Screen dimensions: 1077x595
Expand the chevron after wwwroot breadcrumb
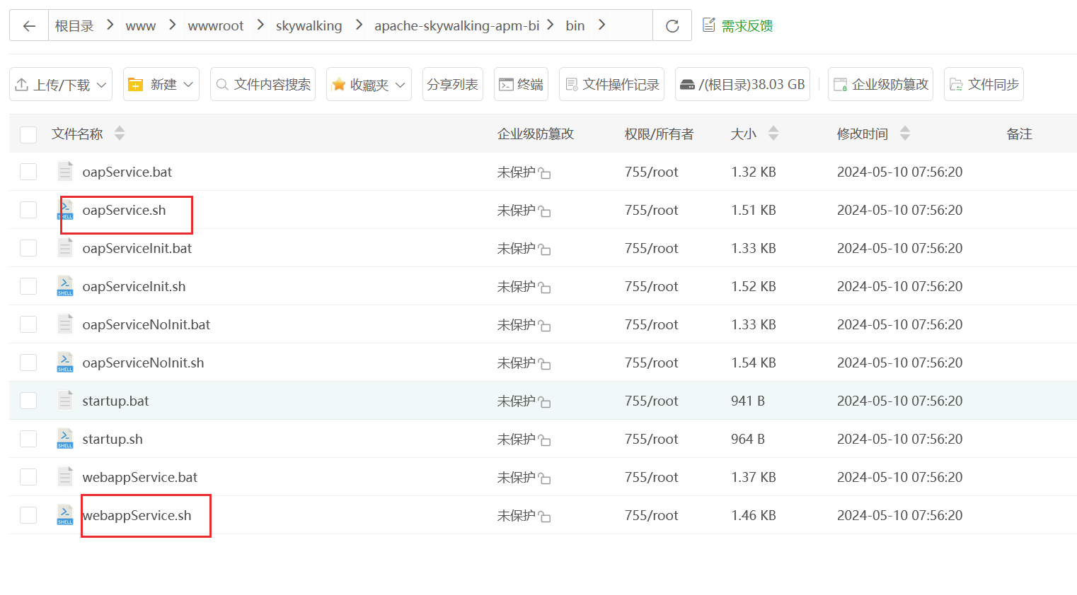260,25
